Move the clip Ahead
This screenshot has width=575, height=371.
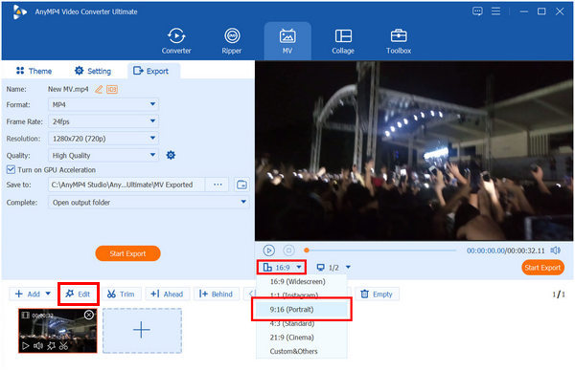pos(167,295)
